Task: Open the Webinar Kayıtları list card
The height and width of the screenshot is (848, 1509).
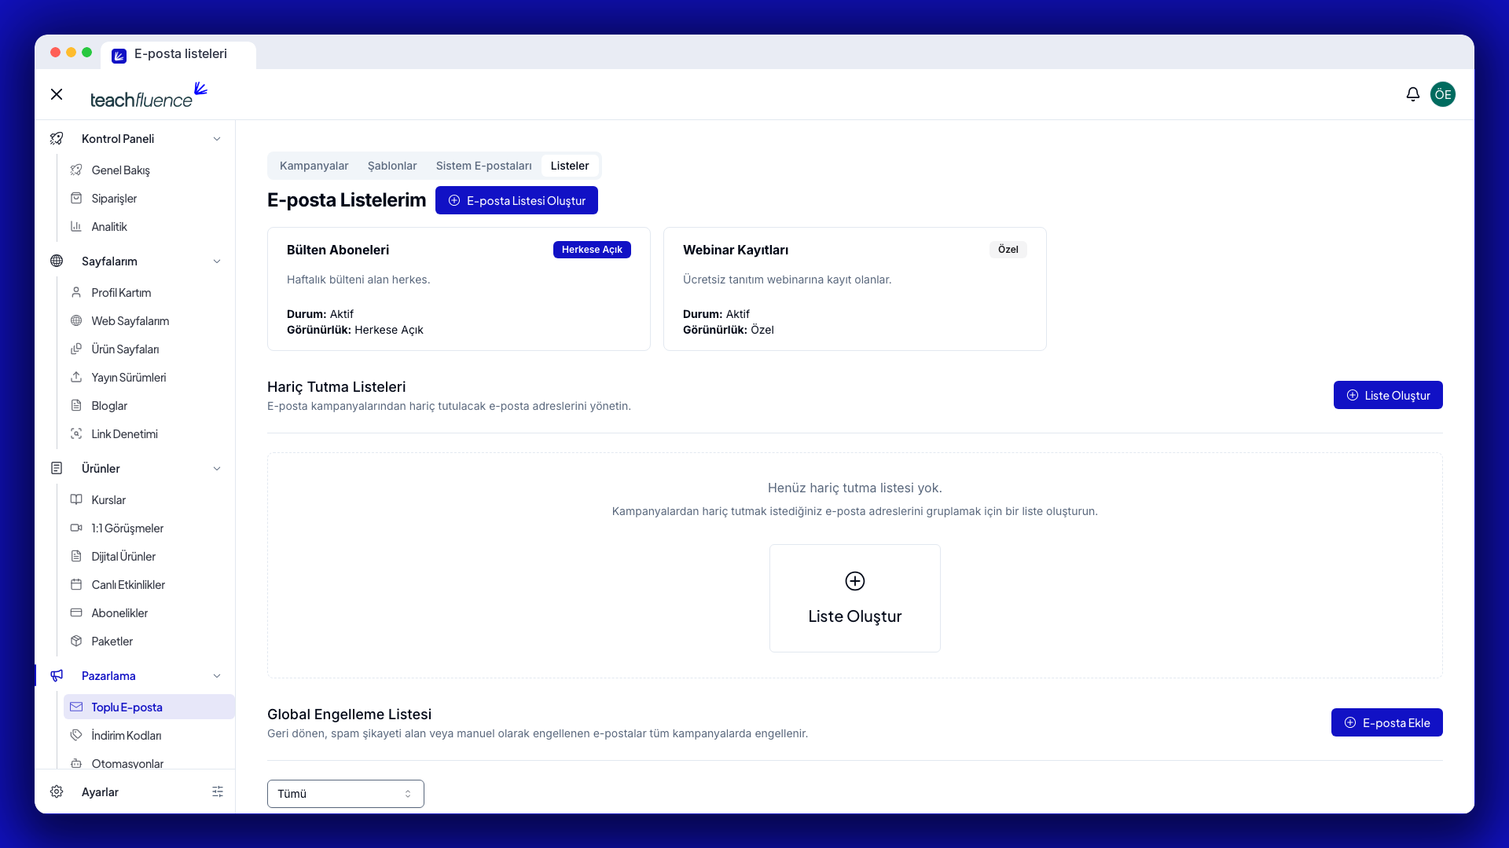Action: (x=855, y=289)
